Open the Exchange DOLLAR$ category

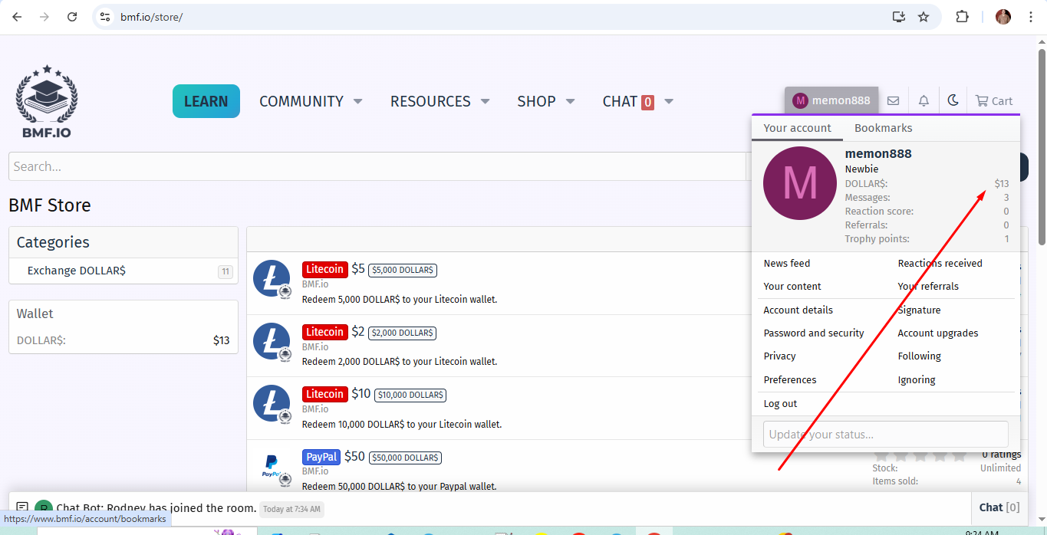76,271
